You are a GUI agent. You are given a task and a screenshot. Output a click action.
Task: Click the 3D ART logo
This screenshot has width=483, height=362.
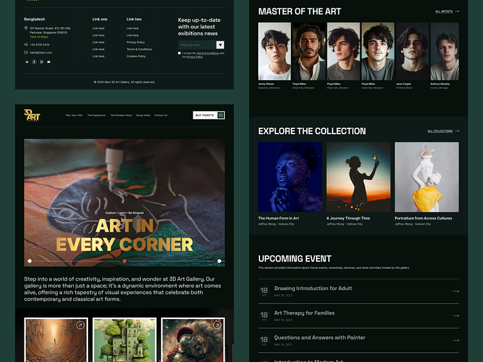pyautogui.click(x=32, y=115)
